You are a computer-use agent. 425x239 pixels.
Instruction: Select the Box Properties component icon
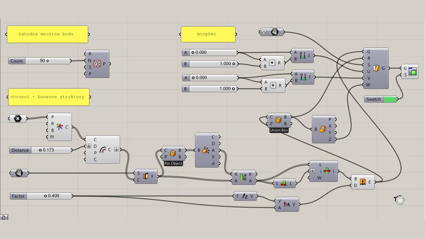coord(323,129)
